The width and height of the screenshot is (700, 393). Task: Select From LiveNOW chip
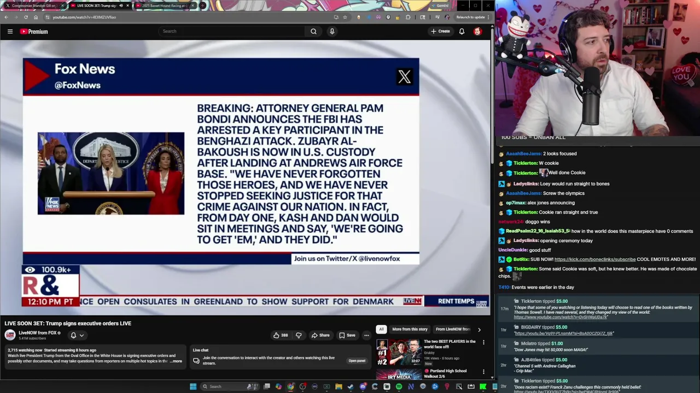click(453, 329)
